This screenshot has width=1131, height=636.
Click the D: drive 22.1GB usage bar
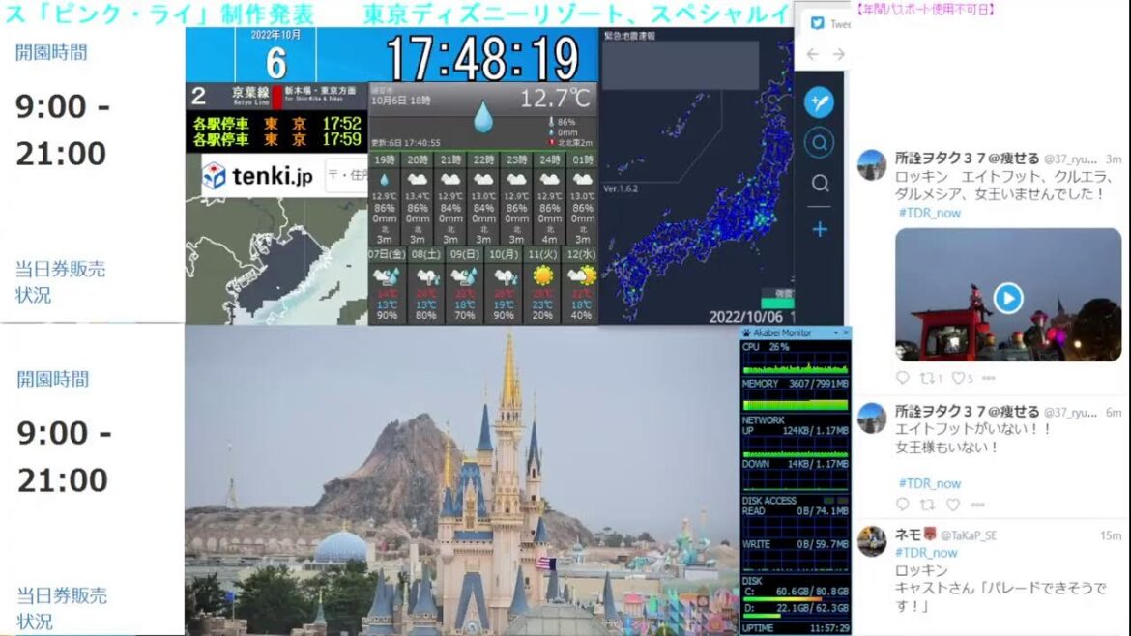tap(796, 616)
